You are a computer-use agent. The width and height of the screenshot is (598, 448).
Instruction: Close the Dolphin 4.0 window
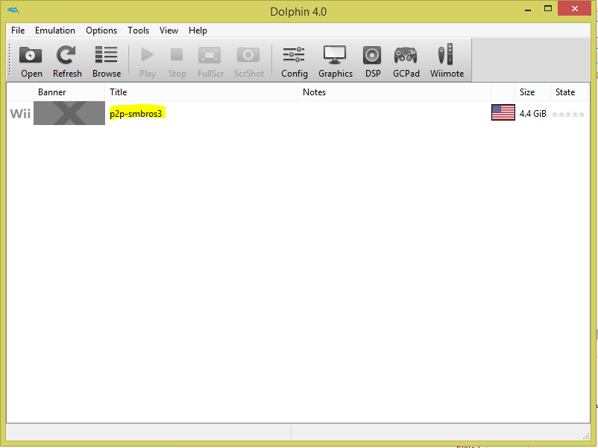coord(574,8)
